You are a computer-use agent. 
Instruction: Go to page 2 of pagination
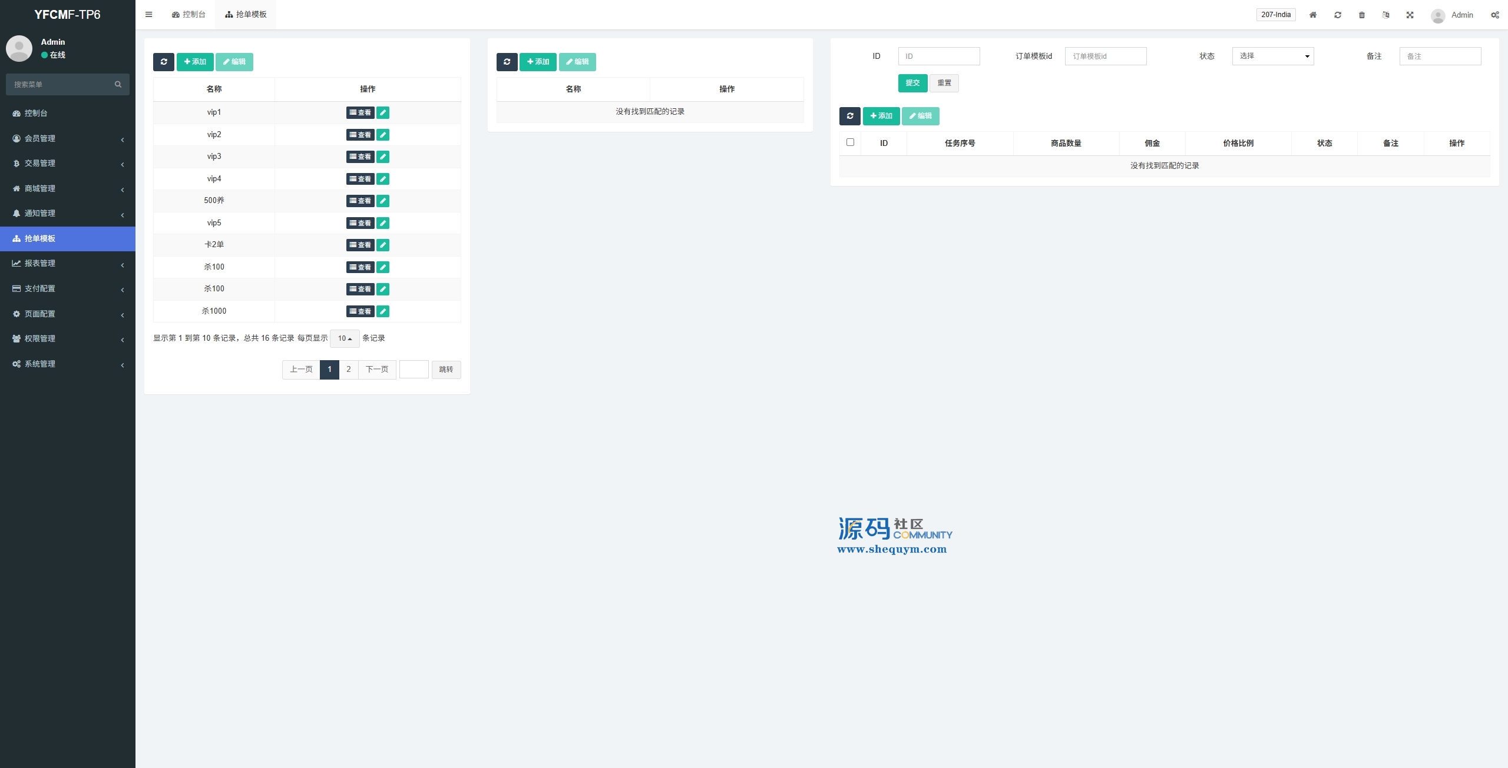click(x=348, y=370)
